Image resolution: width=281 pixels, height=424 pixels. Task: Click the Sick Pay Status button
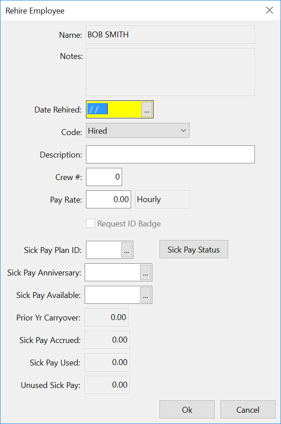pos(194,249)
